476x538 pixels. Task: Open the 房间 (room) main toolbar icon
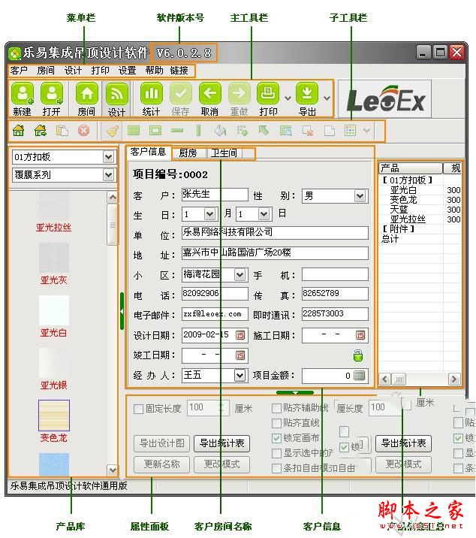(87, 94)
